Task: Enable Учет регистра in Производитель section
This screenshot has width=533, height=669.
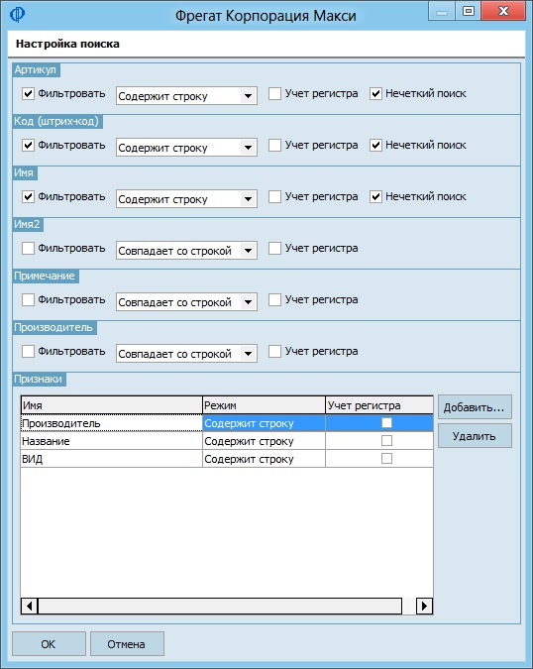Action: [275, 352]
